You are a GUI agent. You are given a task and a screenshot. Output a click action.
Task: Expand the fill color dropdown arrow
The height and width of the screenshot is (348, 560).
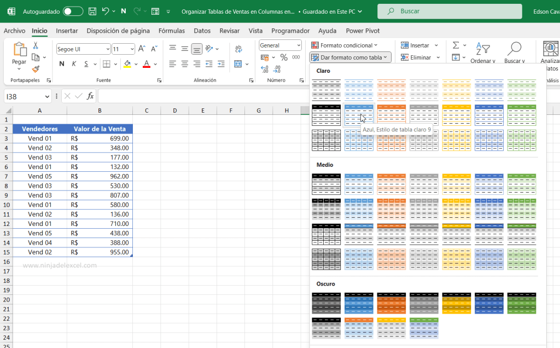point(136,64)
